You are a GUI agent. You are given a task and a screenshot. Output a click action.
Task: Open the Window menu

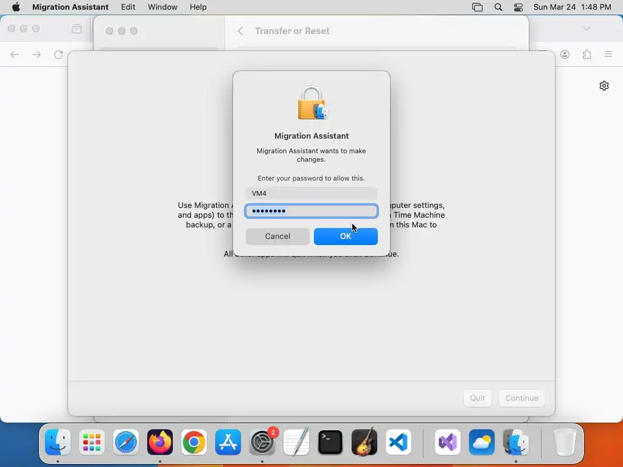pyautogui.click(x=162, y=7)
